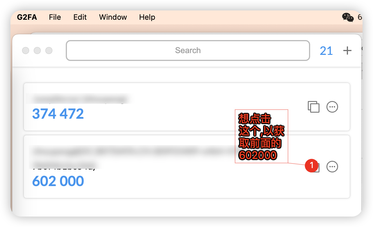Click the red circled number 1 marker
The height and width of the screenshot is (227, 373).
click(x=312, y=165)
